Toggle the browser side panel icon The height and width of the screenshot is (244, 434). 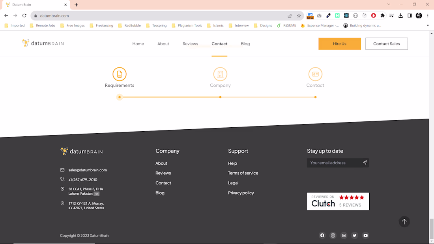[410, 16]
